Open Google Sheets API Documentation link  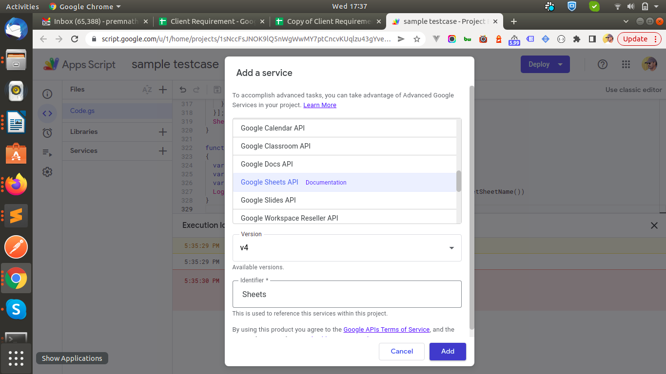(326, 183)
